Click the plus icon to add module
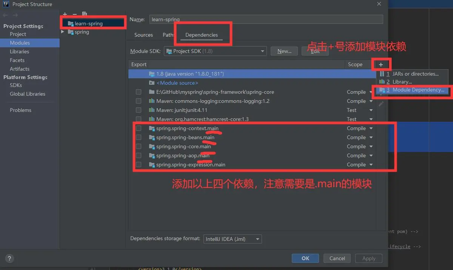Screen dimensions: 453x270 click(65, 14)
